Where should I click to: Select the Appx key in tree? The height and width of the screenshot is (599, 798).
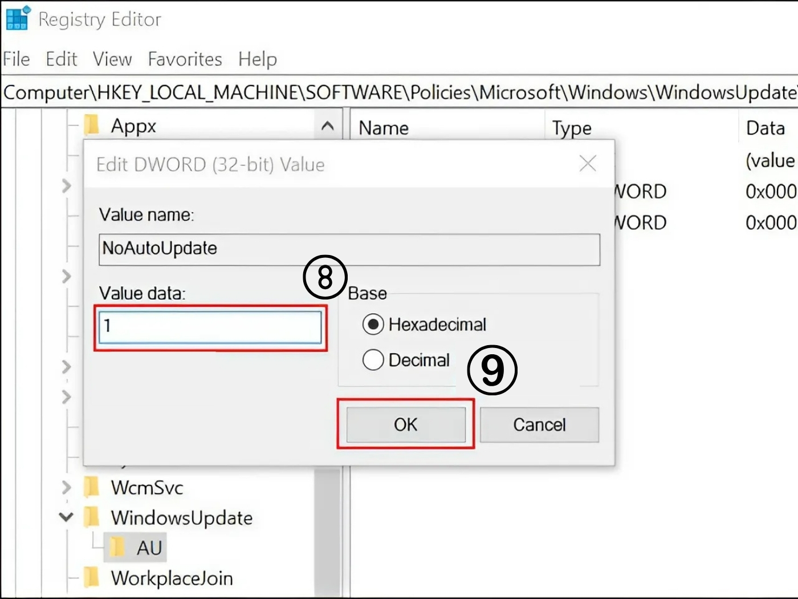pyautogui.click(x=133, y=126)
